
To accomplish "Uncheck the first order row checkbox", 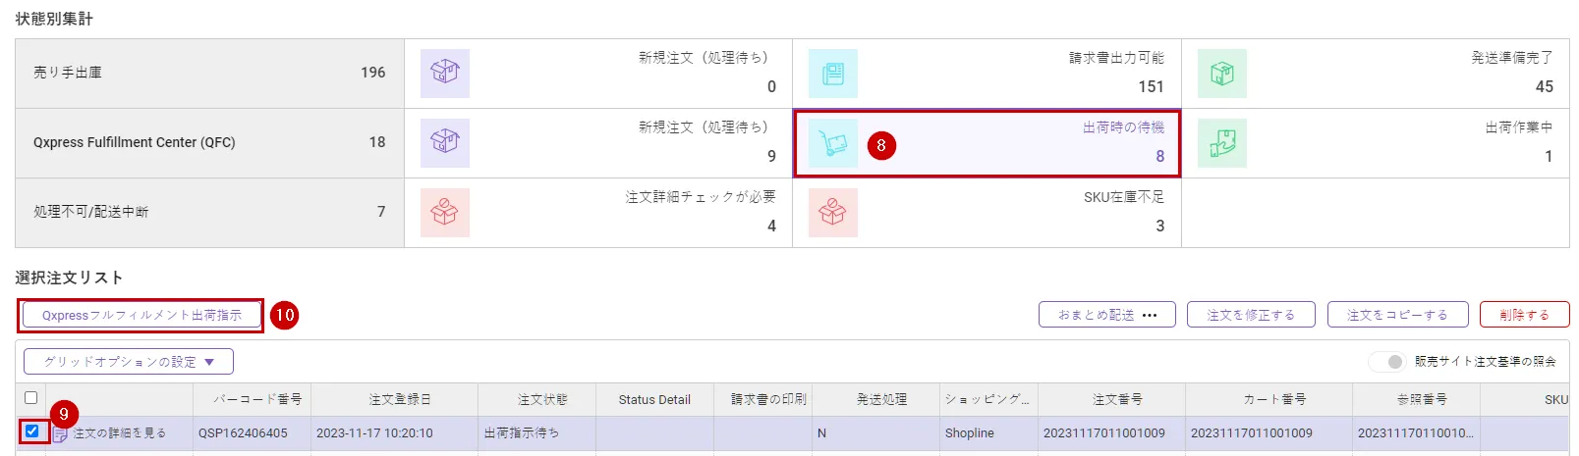I will point(31,431).
